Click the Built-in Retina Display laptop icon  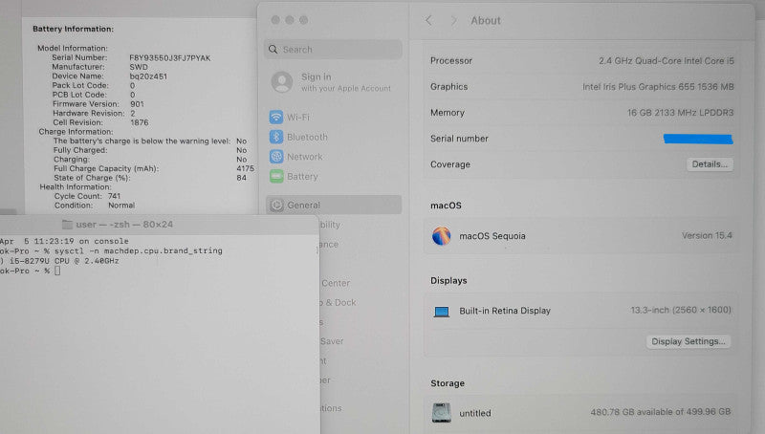point(442,311)
